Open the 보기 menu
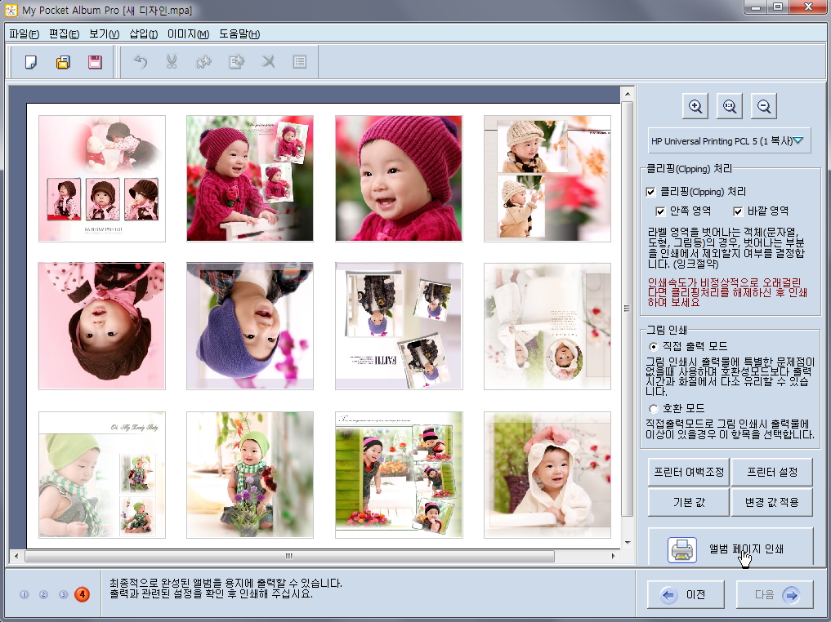831x622 pixels. tap(104, 34)
